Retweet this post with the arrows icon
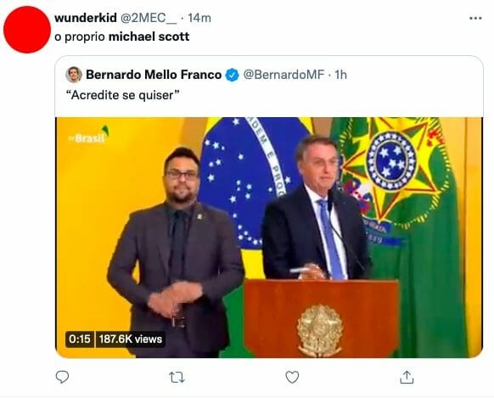The height and width of the screenshot is (398, 494). coord(177,378)
